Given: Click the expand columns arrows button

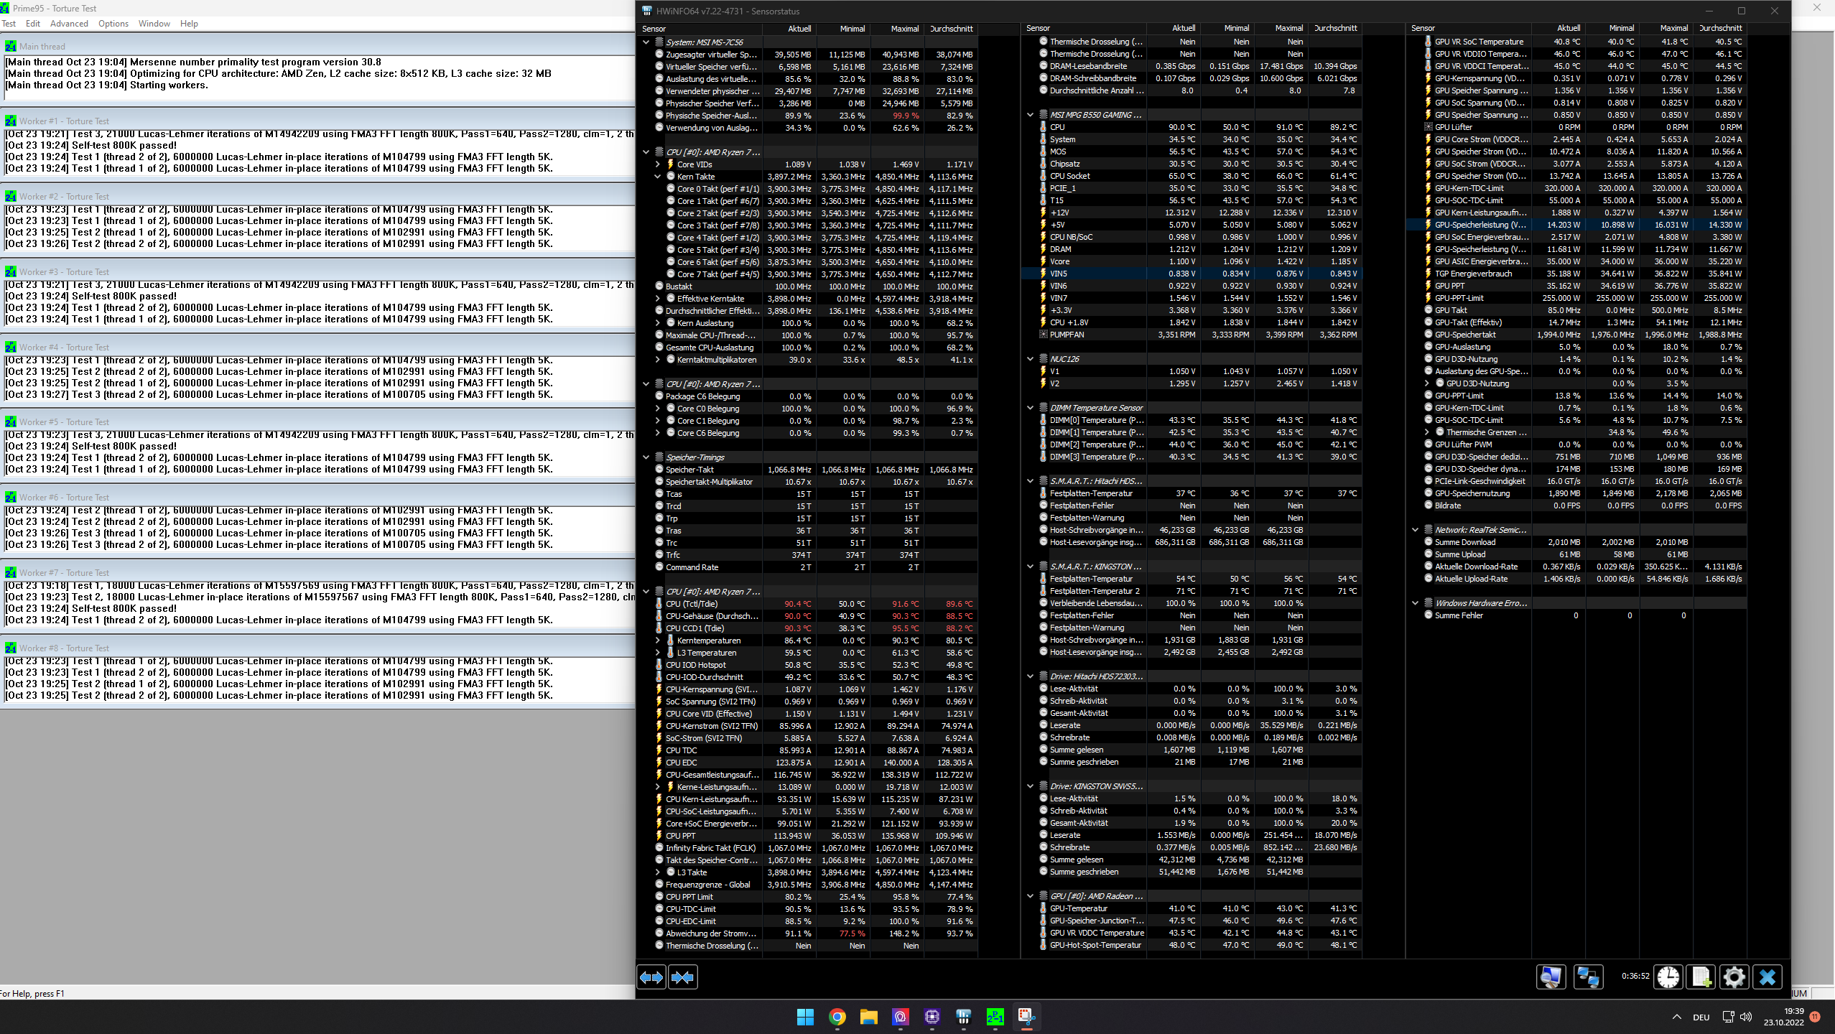Looking at the screenshot, I should pos(651,977).
